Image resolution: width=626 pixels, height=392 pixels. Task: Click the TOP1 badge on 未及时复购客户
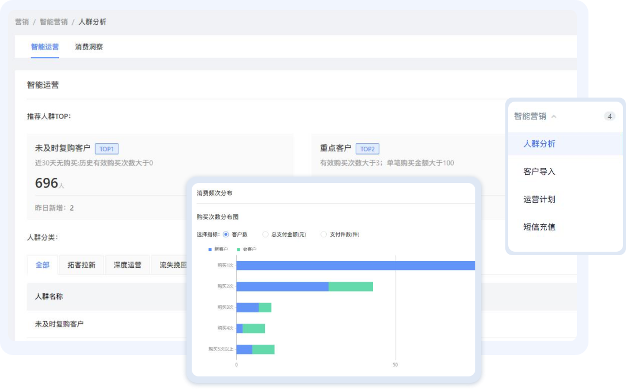point(106,148)
